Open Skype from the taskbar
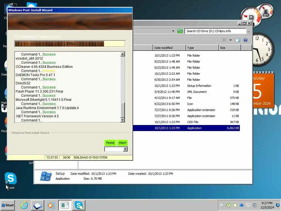Screen dimensions: 281x211 coord(79,205)
